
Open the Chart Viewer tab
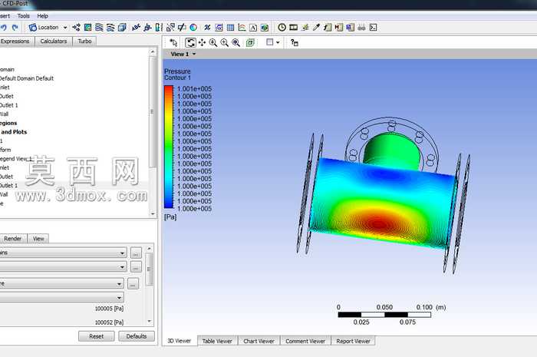[x=259, y=341]
